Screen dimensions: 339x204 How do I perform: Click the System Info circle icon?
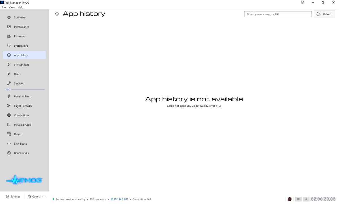tap(9, 46)
